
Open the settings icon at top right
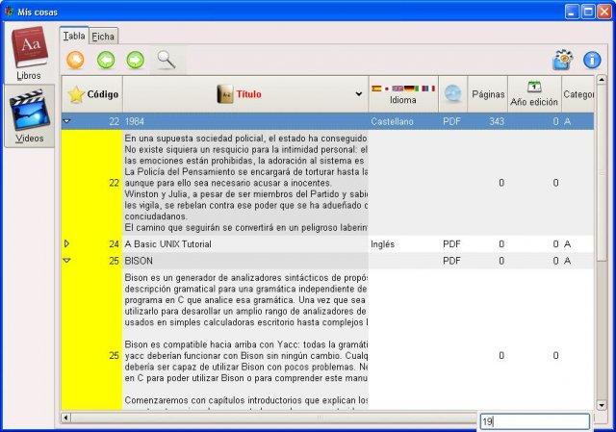tap(562, 61)
